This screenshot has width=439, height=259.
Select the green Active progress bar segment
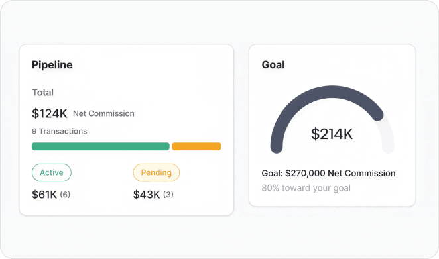[101, 146]
